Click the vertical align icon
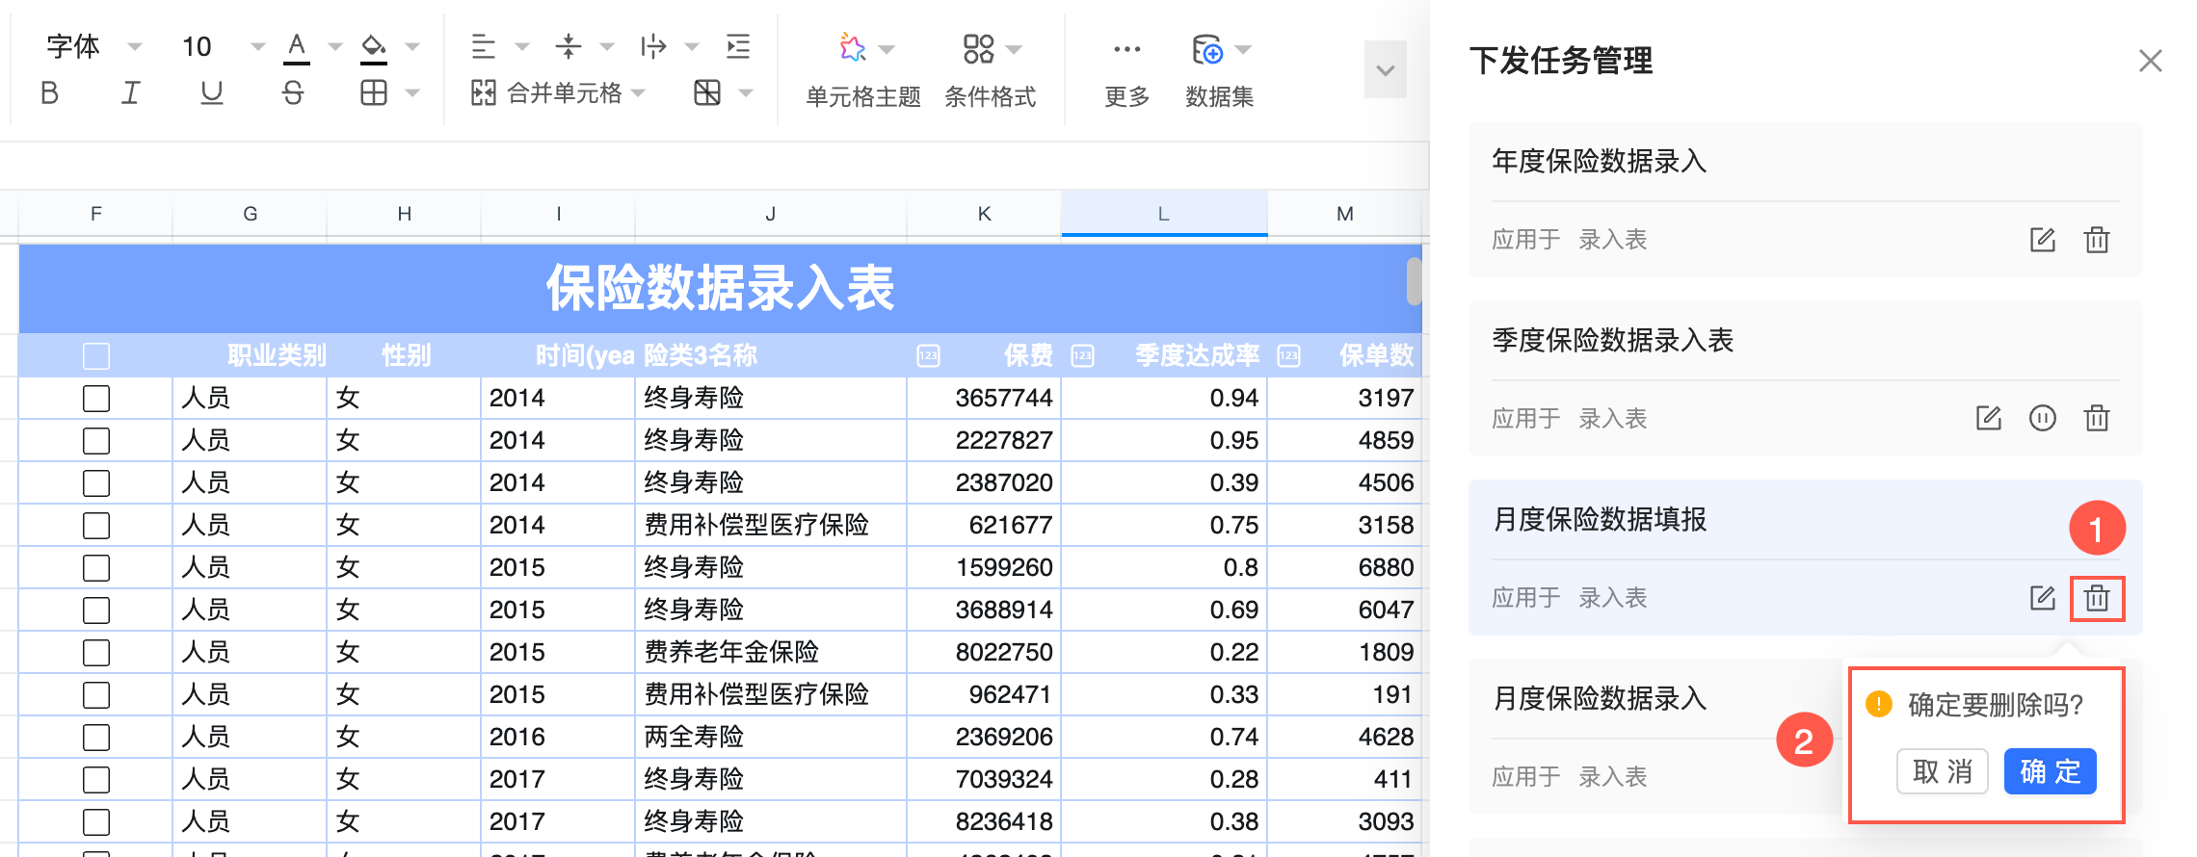The image size is (2197, 857). click(569, 46)
